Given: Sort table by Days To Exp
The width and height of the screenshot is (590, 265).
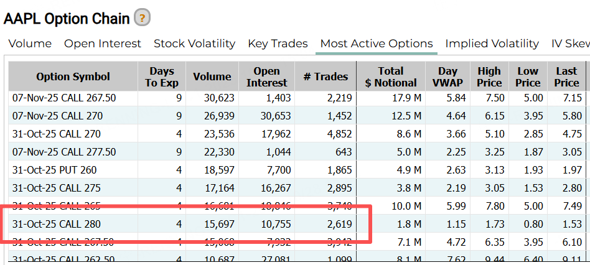Looking at the screenshot, I should (x=162, y=77).
